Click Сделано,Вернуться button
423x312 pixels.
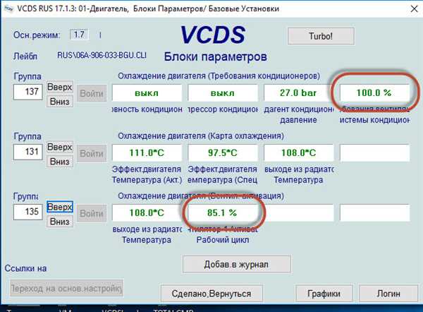(x=211, y=293)
